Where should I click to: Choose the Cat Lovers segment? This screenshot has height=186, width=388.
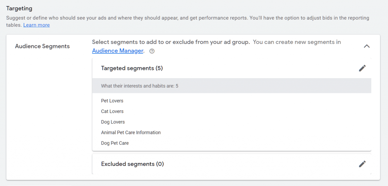pos(112,112)
